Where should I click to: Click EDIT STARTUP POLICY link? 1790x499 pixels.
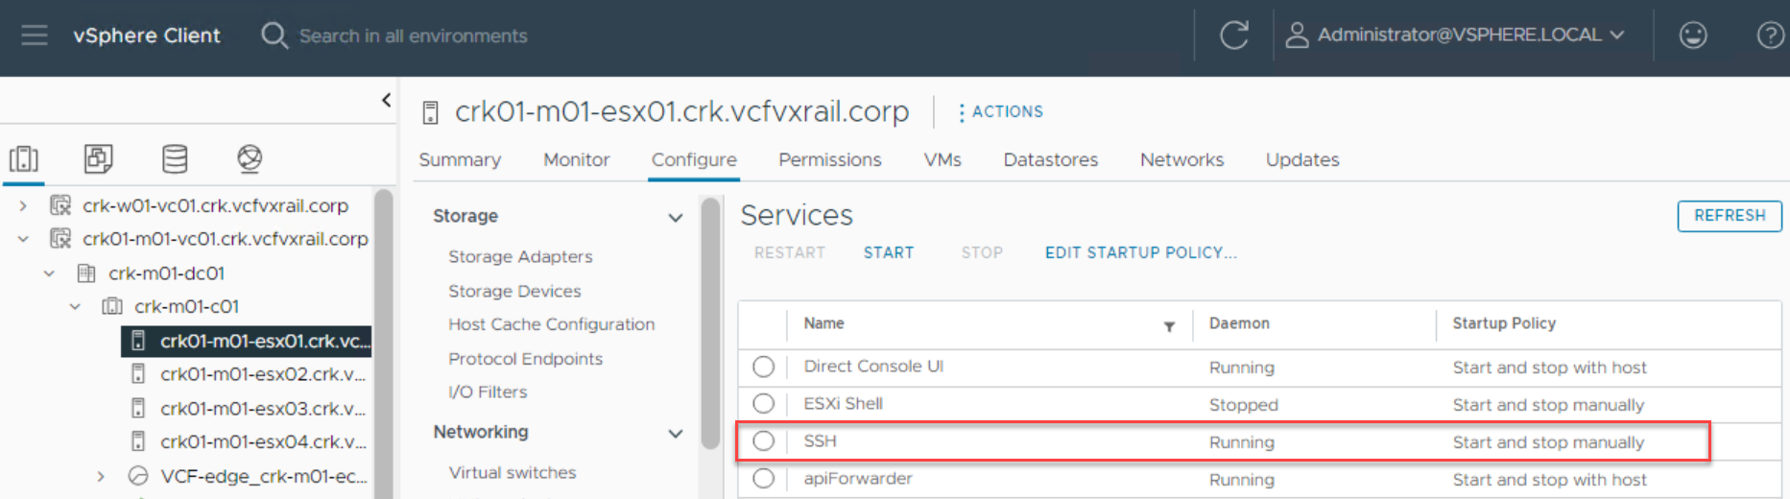pos(1140,252)
